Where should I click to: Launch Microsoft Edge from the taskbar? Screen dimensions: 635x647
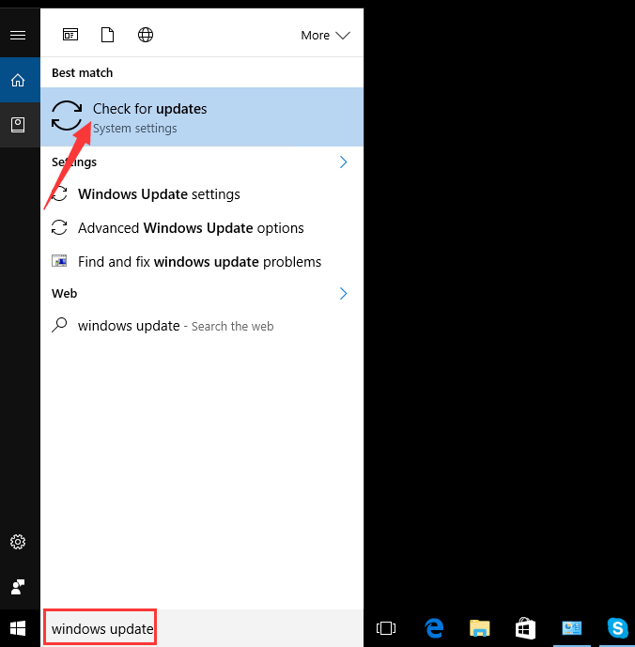[x=433, y=628]
